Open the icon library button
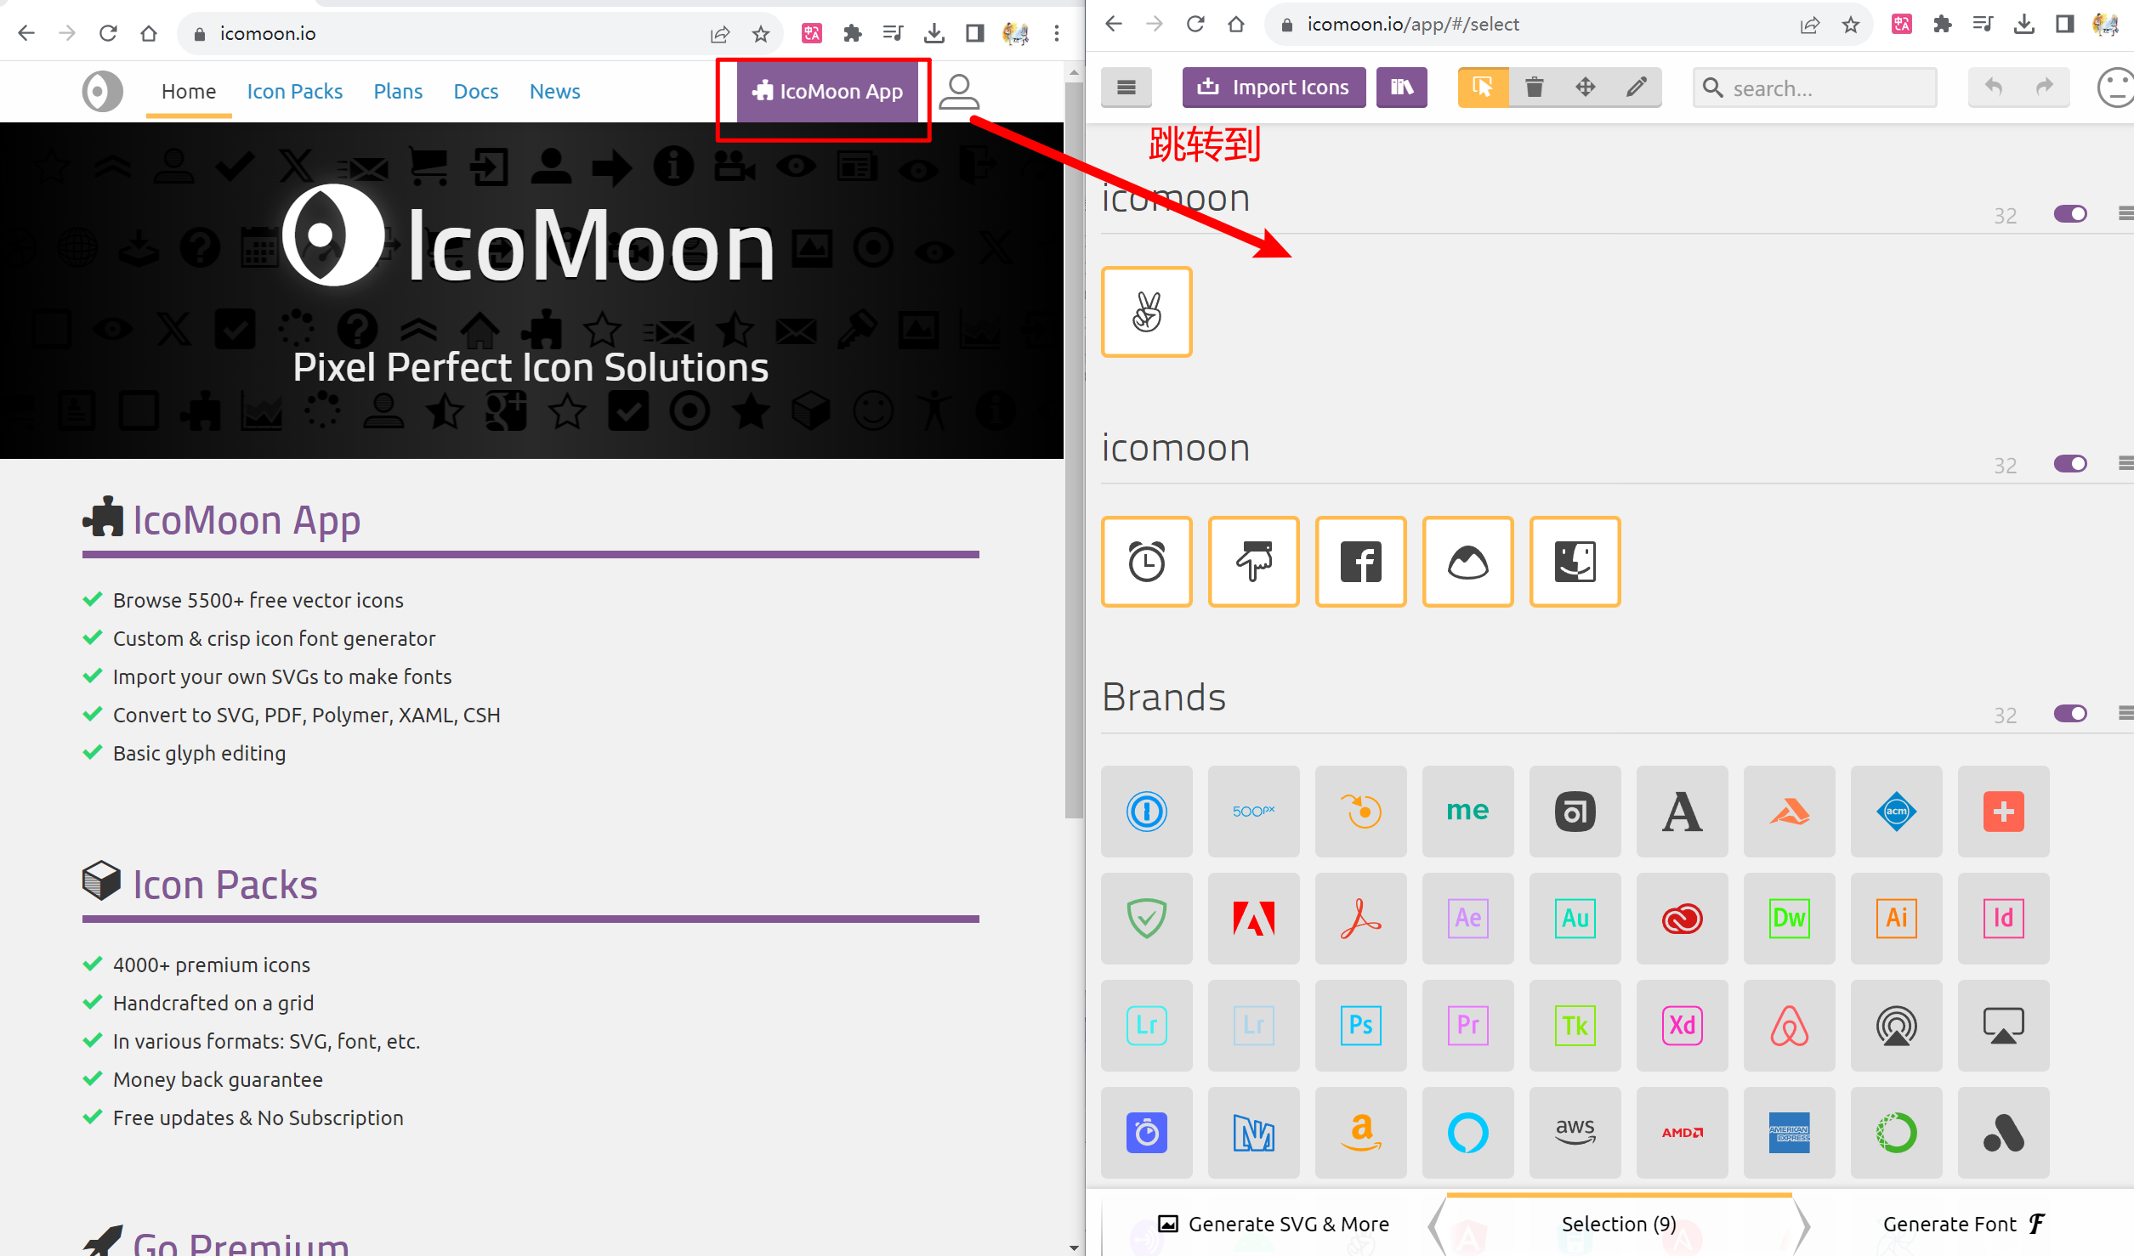 (x=1401, y=87)
